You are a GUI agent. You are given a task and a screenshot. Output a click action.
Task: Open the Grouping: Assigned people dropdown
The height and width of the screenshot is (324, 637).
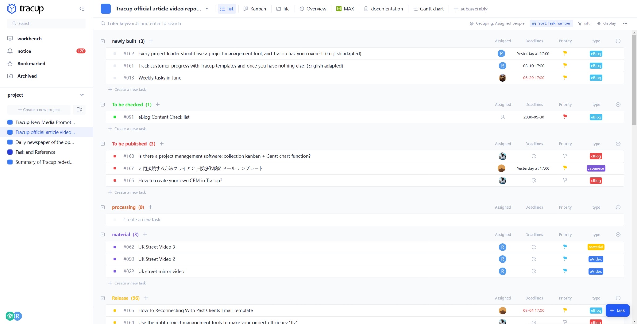click(x=497, y=23)
